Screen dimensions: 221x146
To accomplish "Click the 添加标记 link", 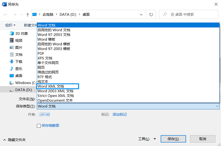I will click(120, 114).
